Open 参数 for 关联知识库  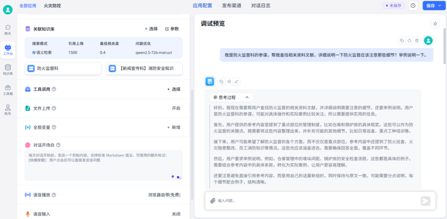tap(172, 29)
